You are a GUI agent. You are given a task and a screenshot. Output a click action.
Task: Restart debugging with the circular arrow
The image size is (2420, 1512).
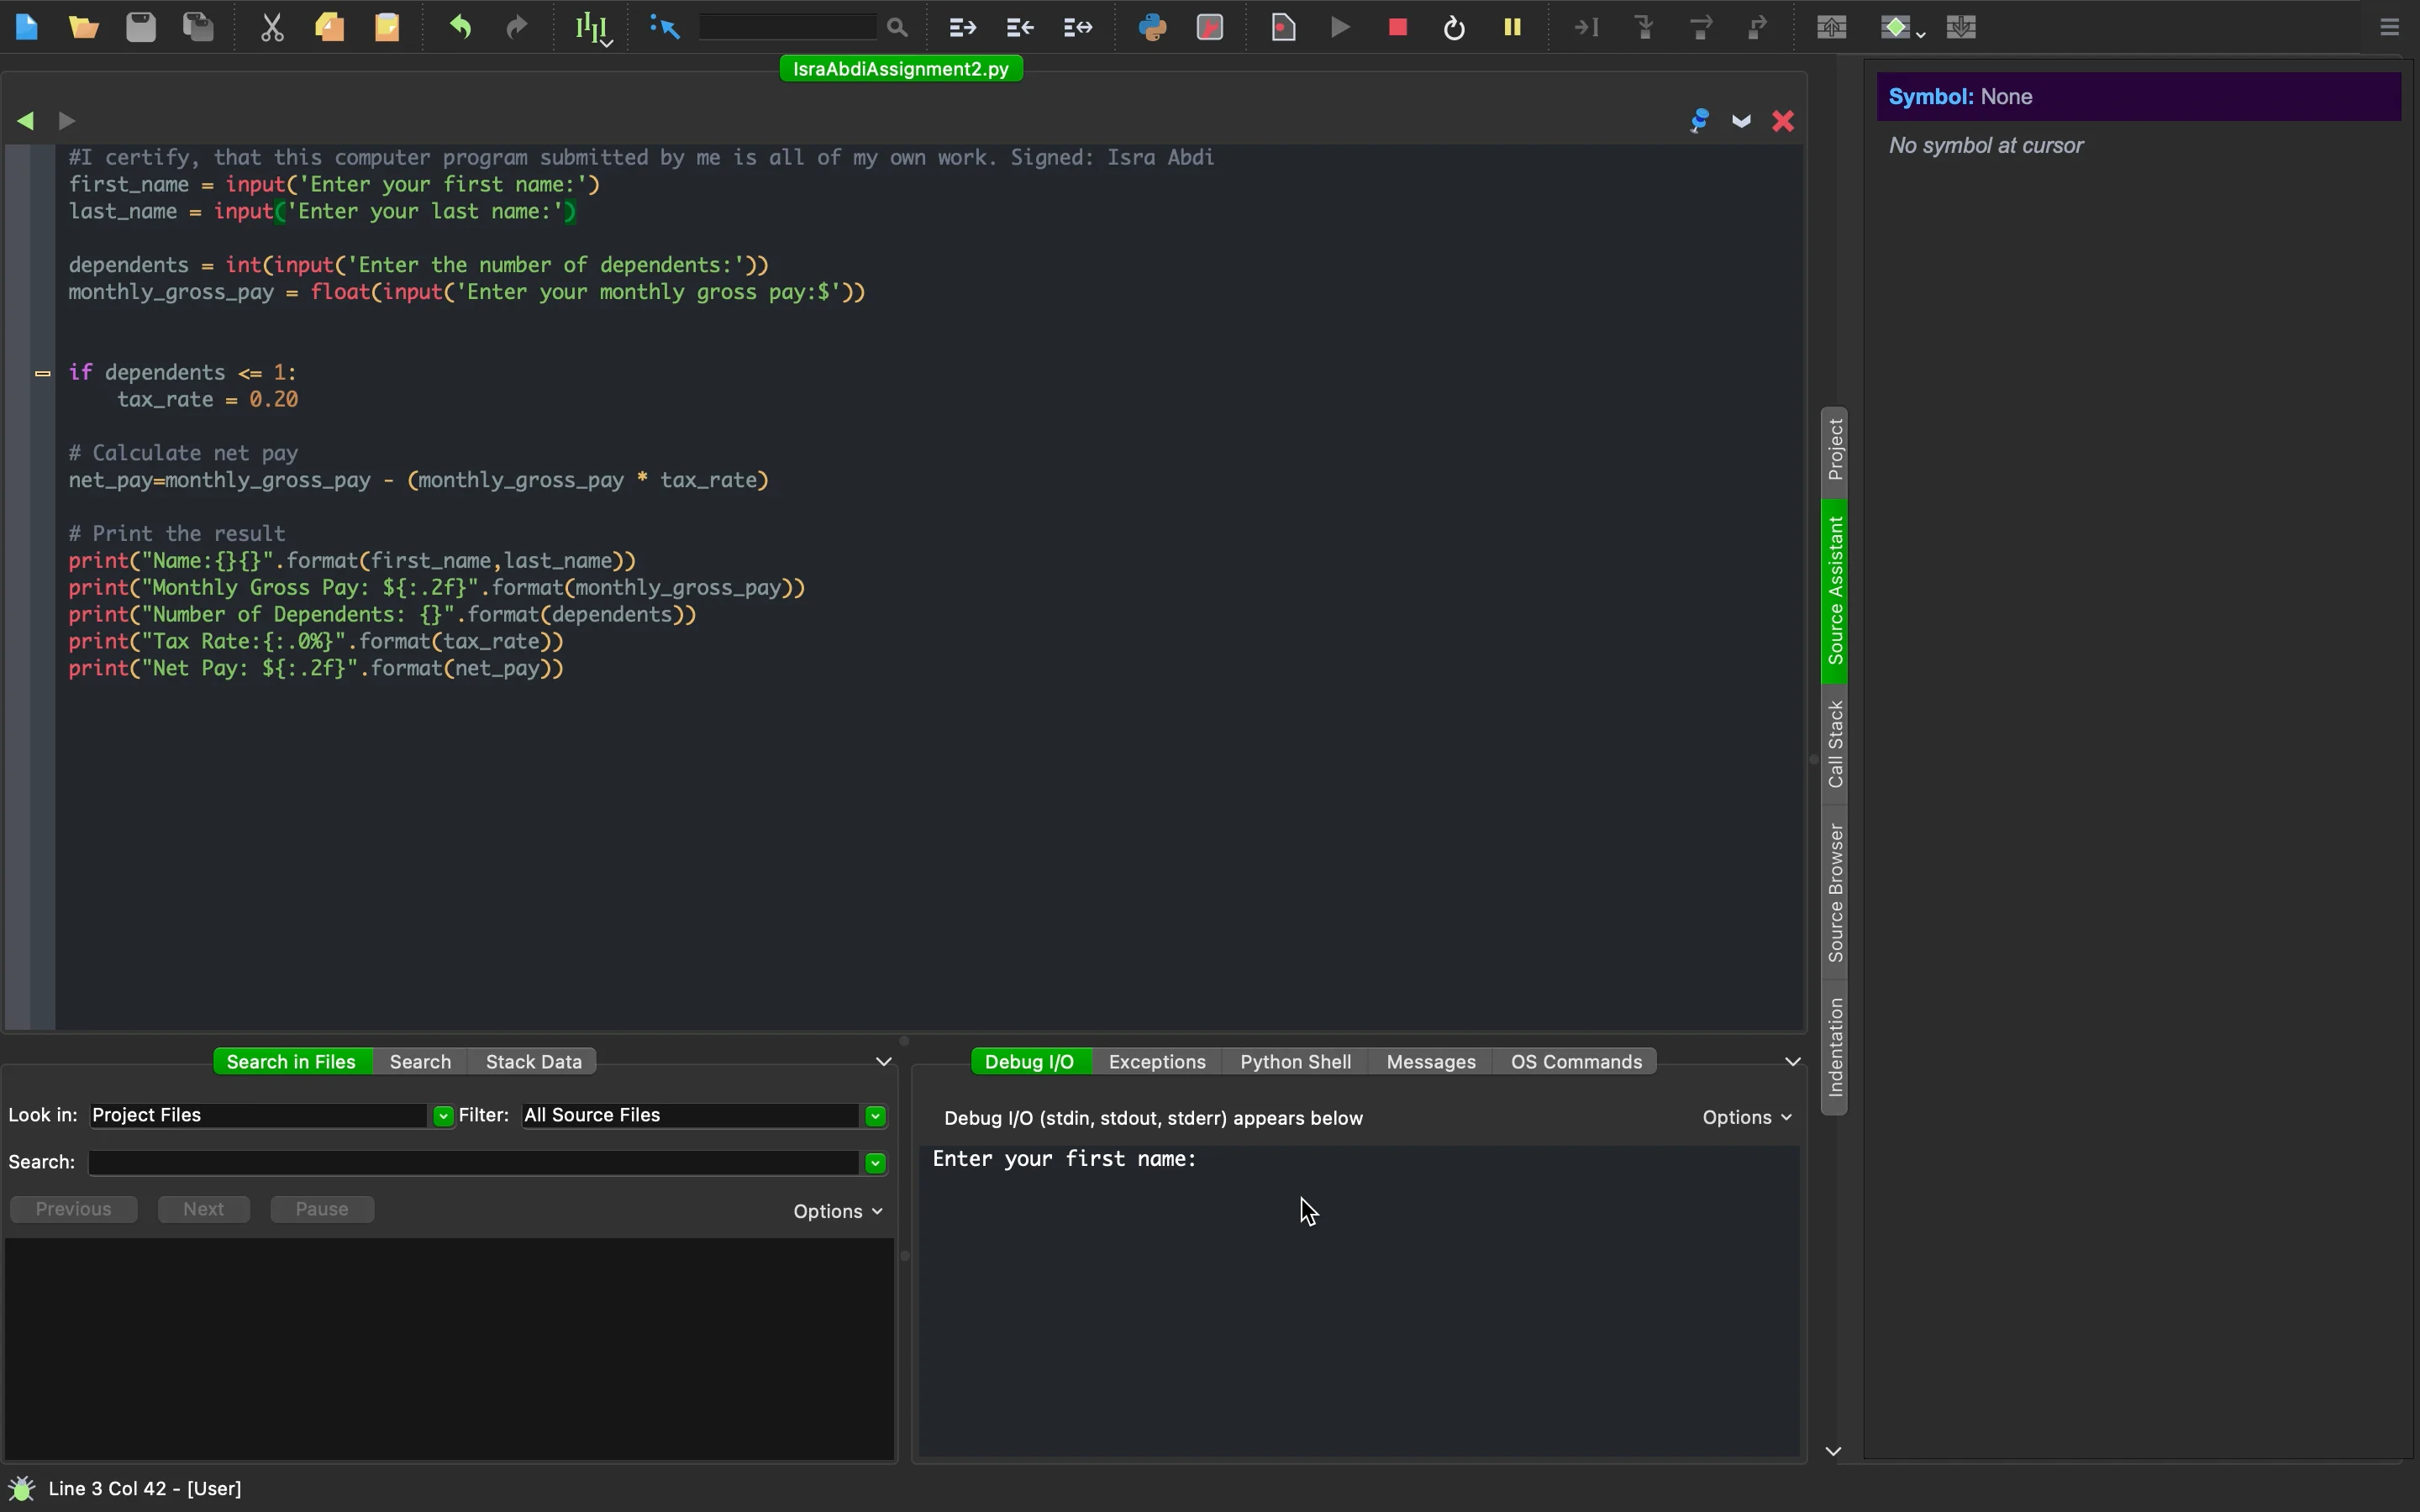(x=1455, y=27)
